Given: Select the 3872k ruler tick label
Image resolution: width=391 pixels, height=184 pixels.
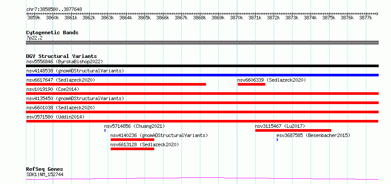Looking at the screenshot, I should click(273, 18).
